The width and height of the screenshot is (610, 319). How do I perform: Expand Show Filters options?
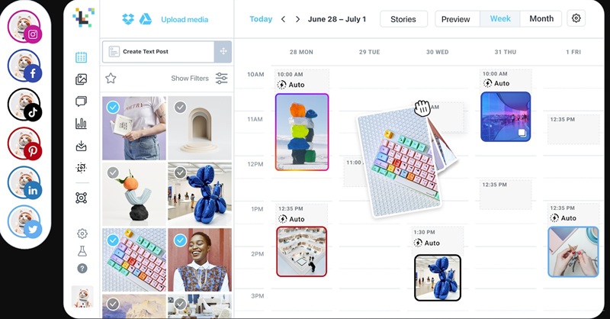click(199, 79)
